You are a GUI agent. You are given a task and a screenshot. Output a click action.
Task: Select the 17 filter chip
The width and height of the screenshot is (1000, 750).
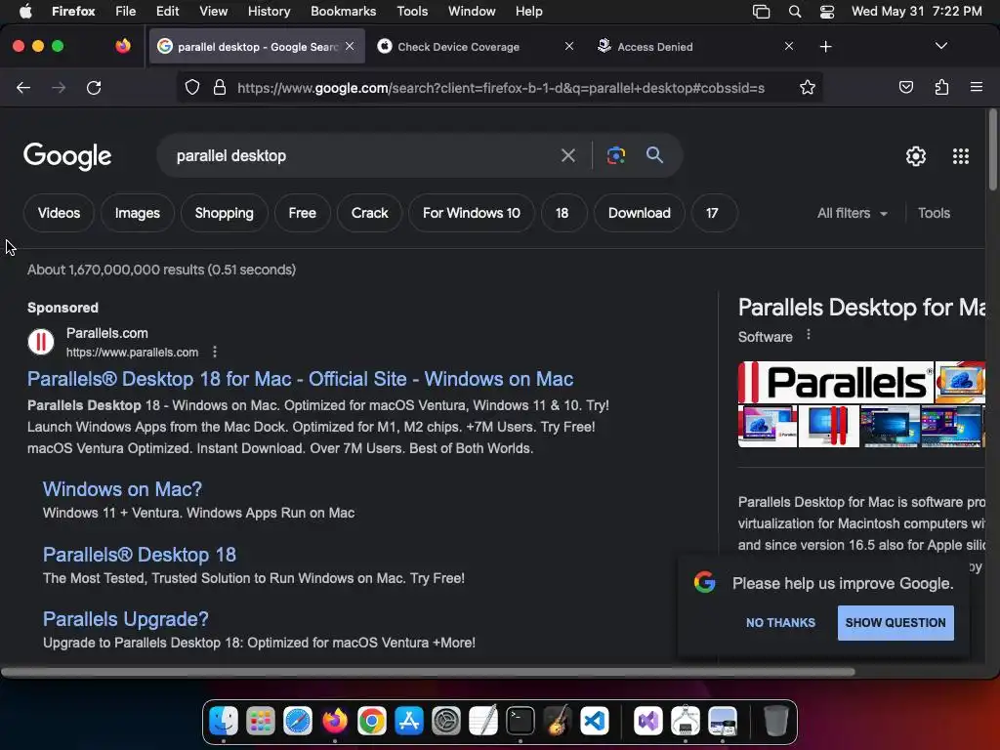coord(712,213)
